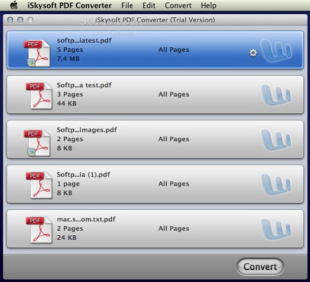Click the 44 KB size text
This screenshot has height=282, width=310.
tap(66, 103)
